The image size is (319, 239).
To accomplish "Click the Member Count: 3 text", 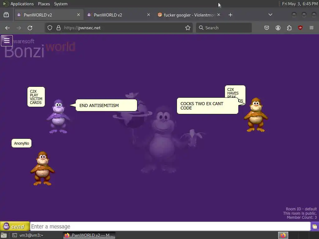I will 302,218.
